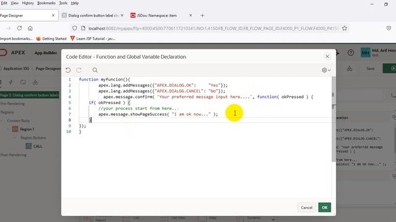Open the Getting Started bookmark
This screenshot has height=222, width=396.
[51, 38]
